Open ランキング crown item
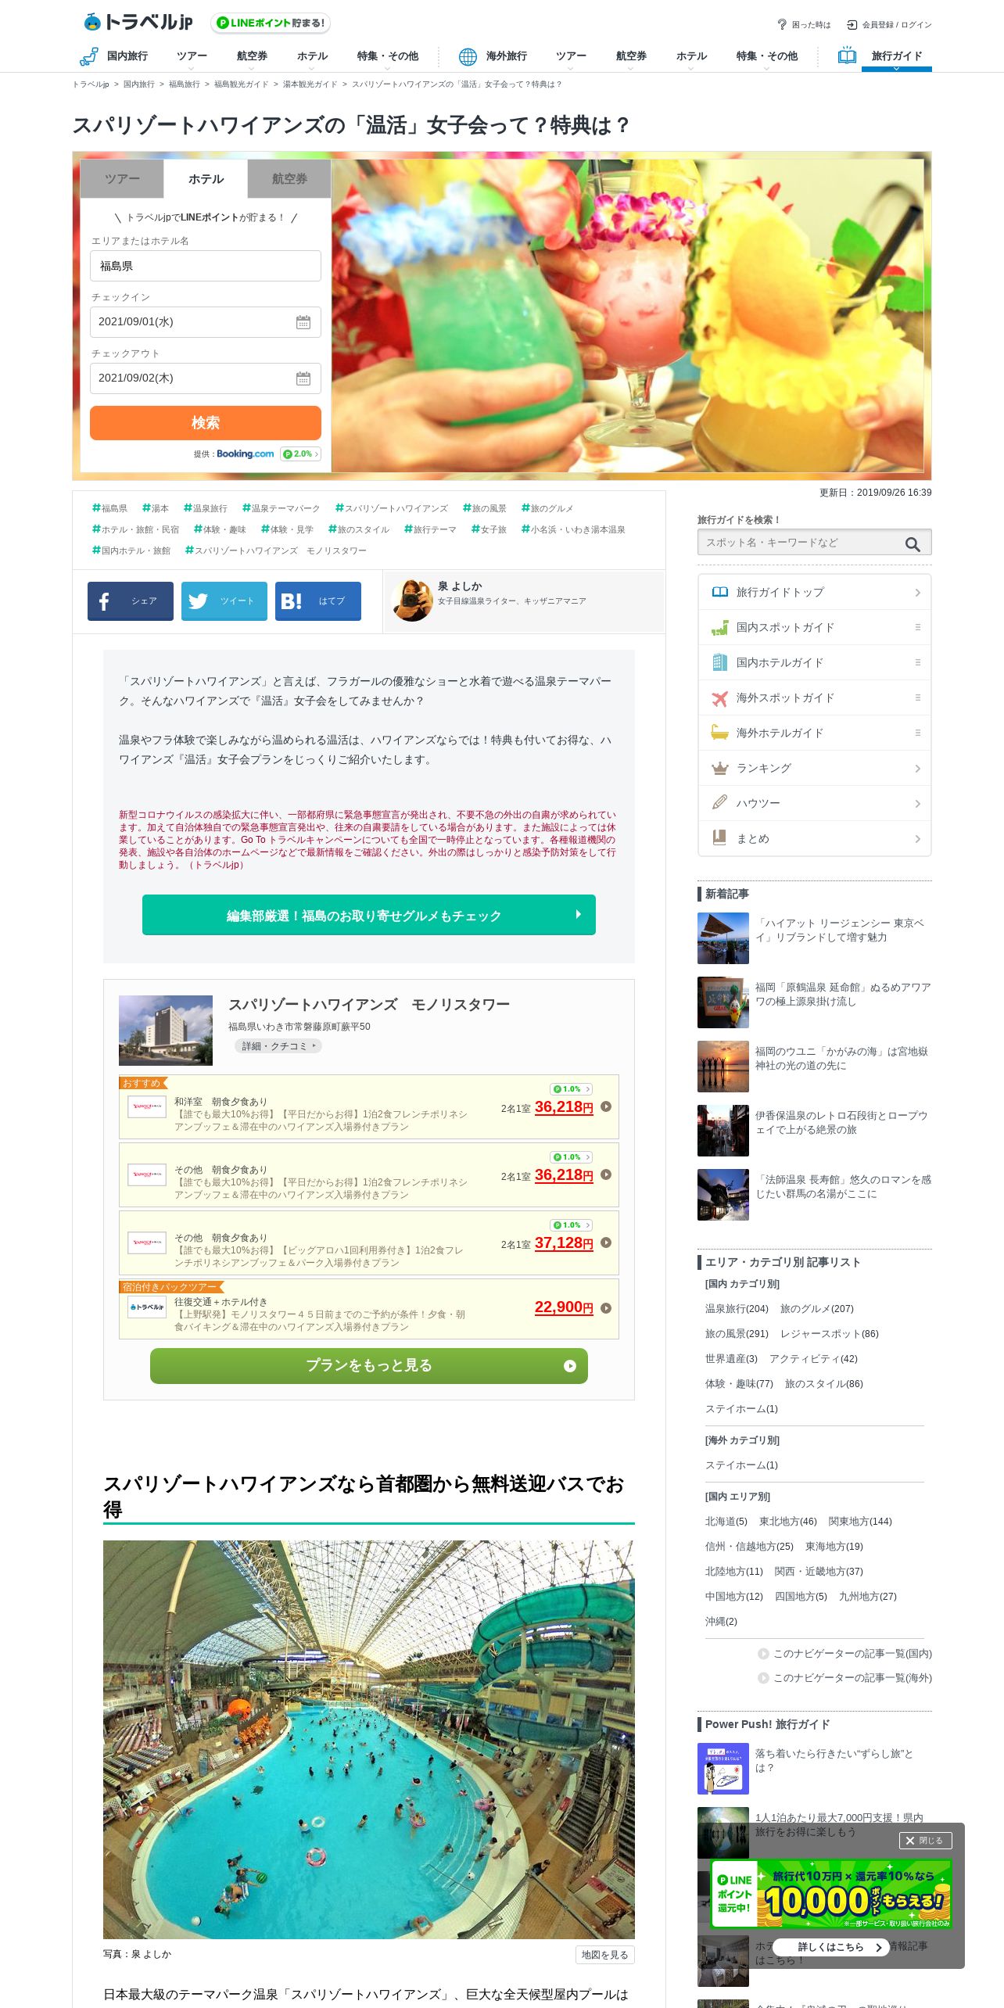Image resolution: width=1004 pixels, height=2008 pixels. (815, 768)
